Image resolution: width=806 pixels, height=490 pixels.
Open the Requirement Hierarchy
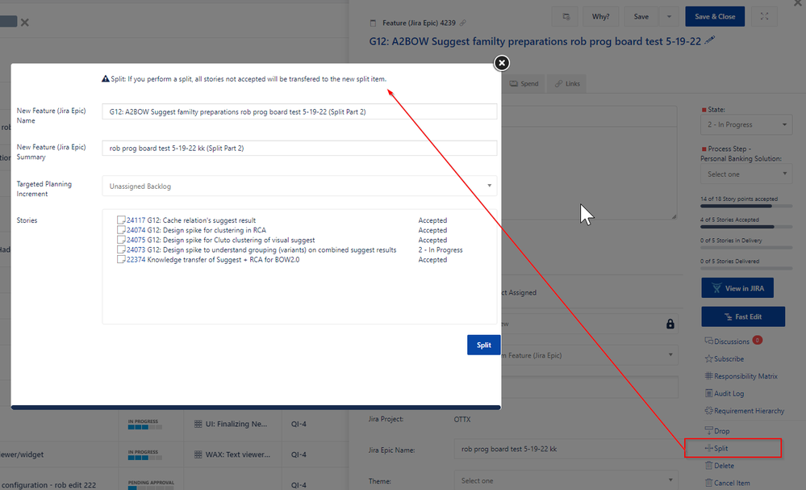745,411
